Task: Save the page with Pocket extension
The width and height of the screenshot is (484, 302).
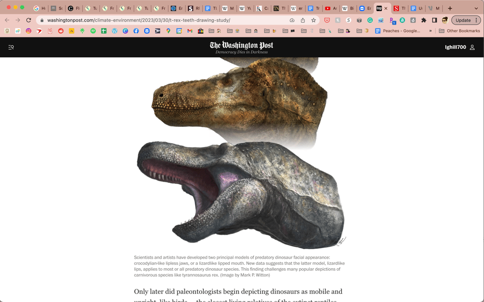Action: click(327, 20)
